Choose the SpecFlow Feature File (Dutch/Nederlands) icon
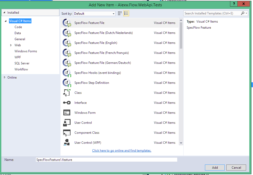This screenshot has height=175, width=253. [67, 33]
